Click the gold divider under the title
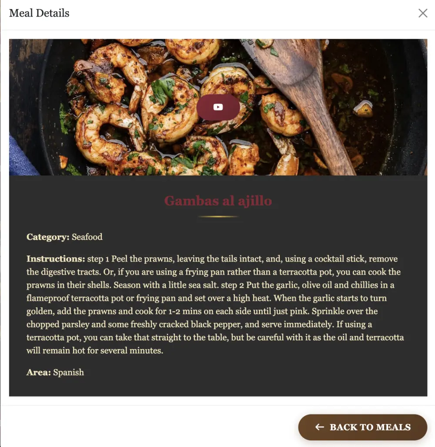Image resolution: width=435 pixels, height=447 pixels. [218, 217]
